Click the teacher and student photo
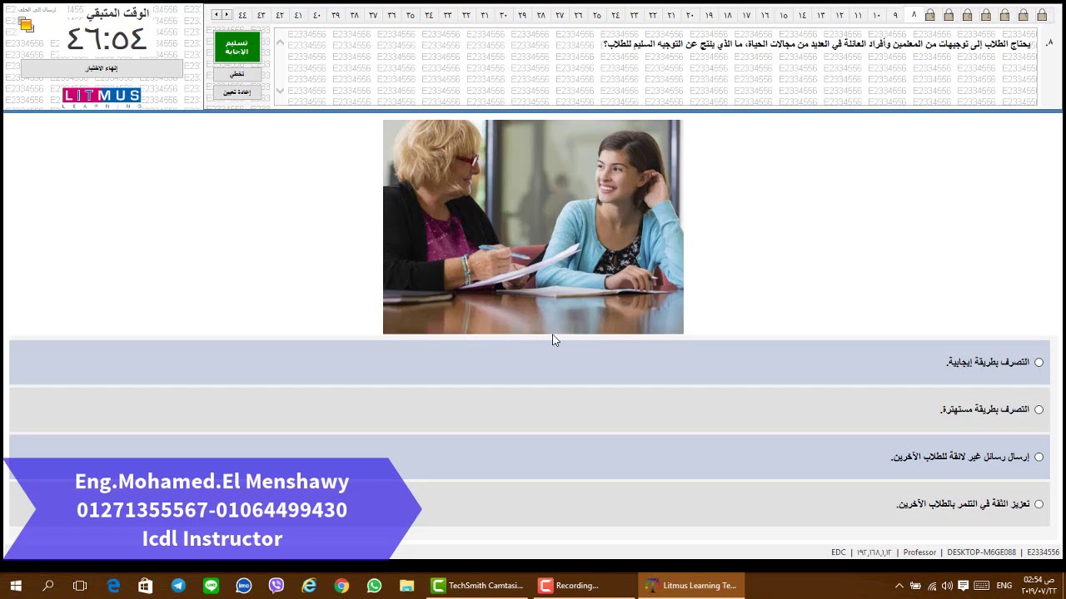1066x599 pixels. pyautogui.click(x=533, y=227)
